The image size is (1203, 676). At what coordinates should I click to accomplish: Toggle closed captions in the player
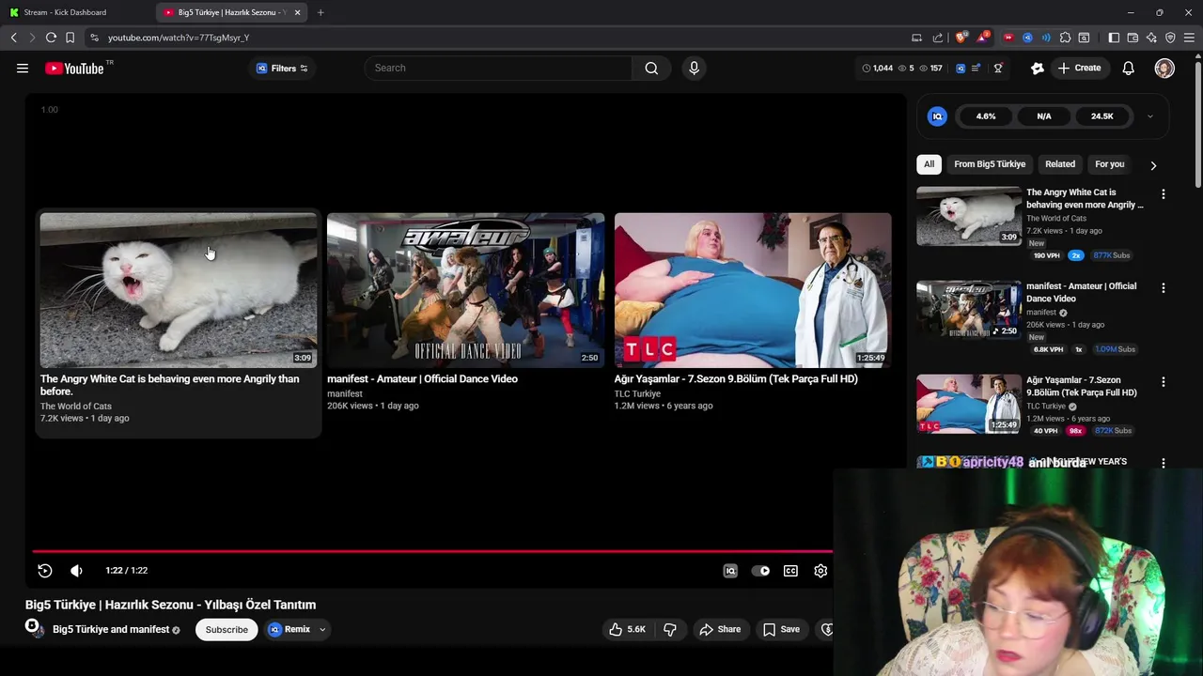coord(790,570)
